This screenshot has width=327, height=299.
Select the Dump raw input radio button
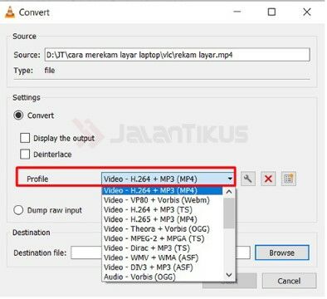click(x=18, y=210)
